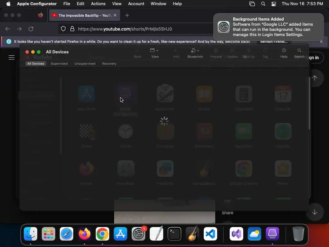Open the Blueprints toolbar dropdown
Viewport: 329px width, 247px height.
coord(195,53)
